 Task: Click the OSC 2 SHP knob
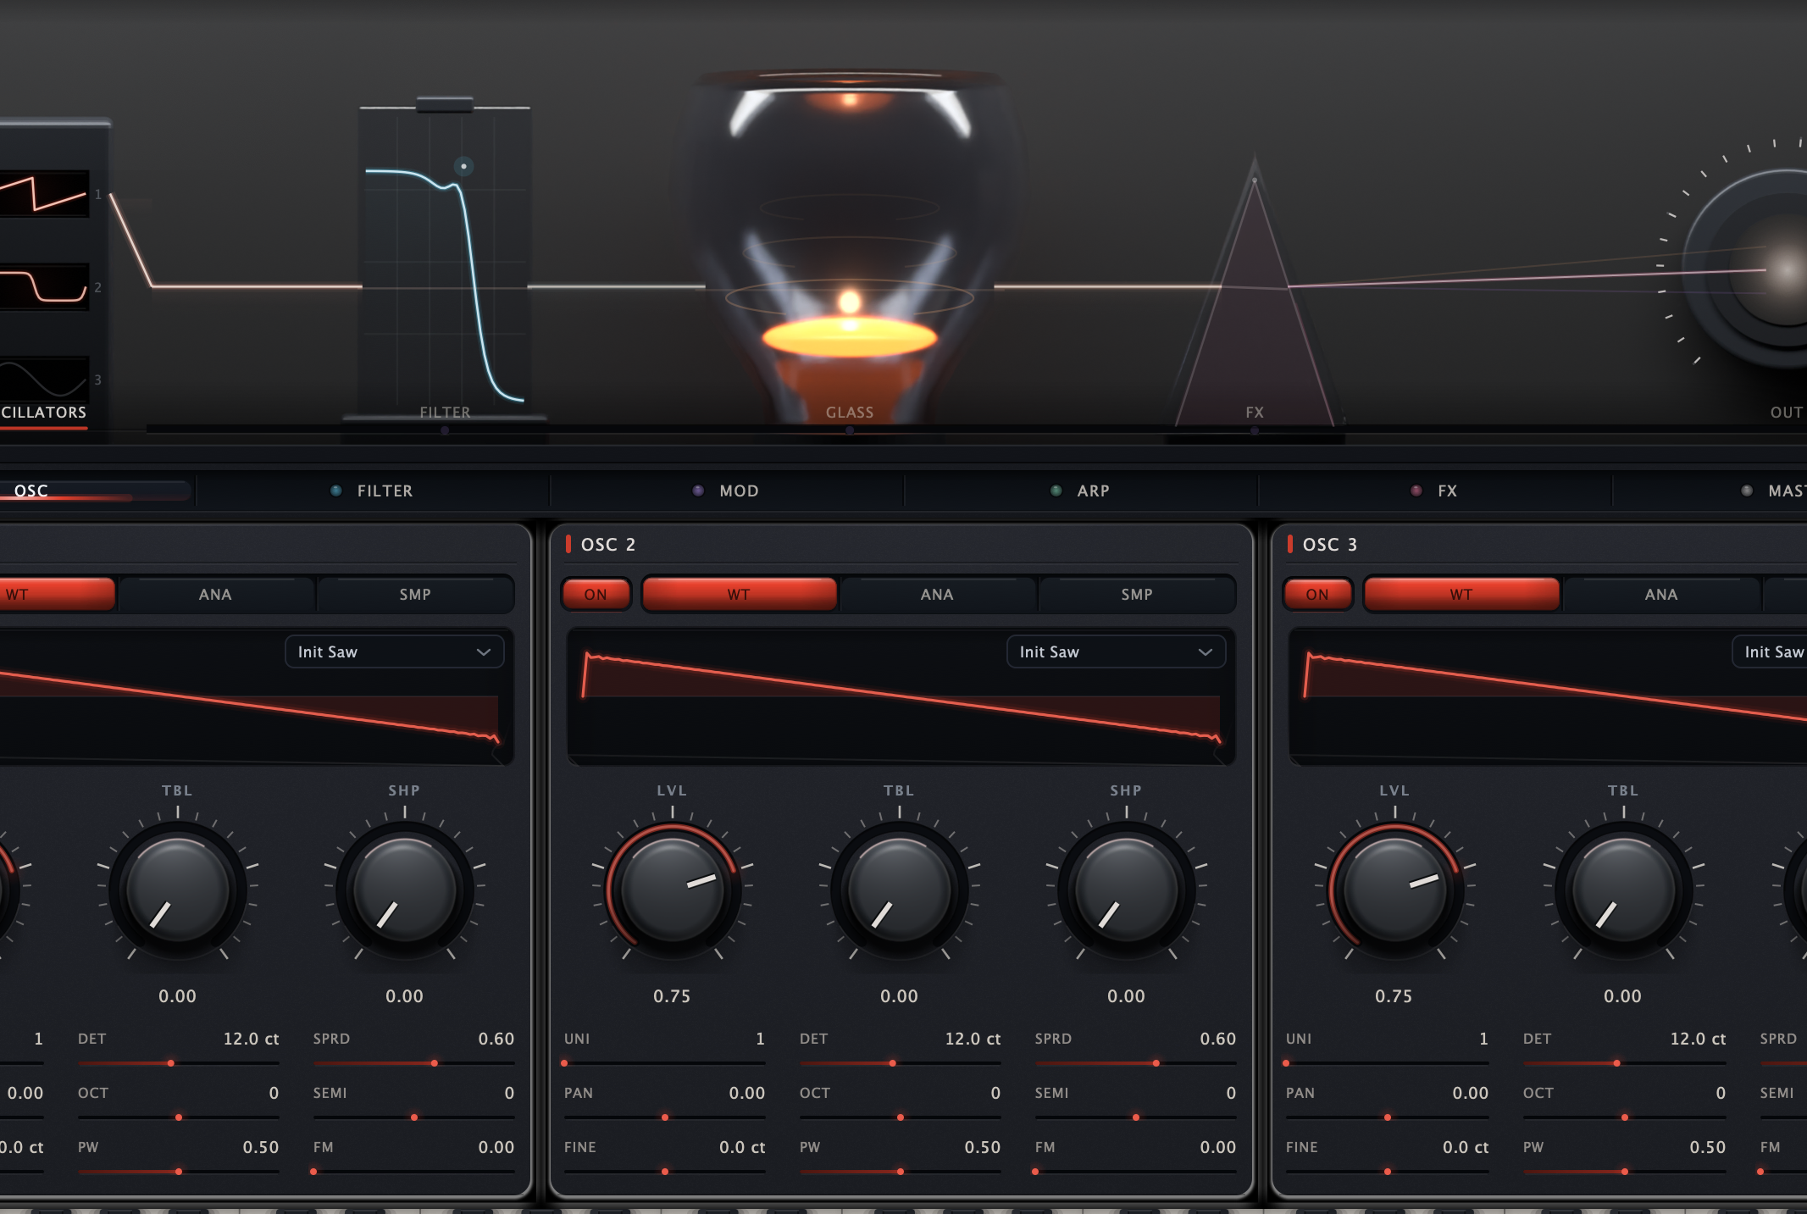point(1127,890)
